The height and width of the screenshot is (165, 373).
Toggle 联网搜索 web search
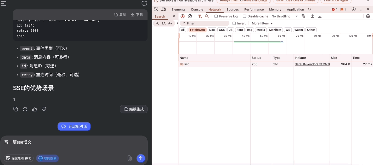pyautogui.click(x=47, y=158)
